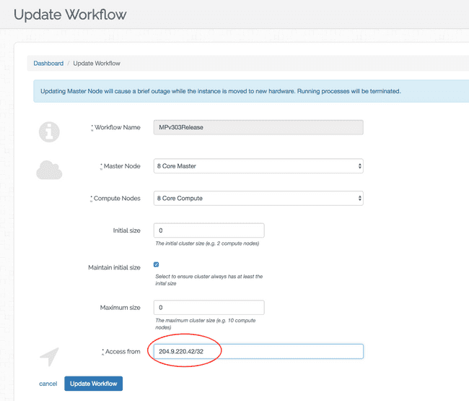
Task: Focus the Initial size input field
Action: (x=209, y=230)
